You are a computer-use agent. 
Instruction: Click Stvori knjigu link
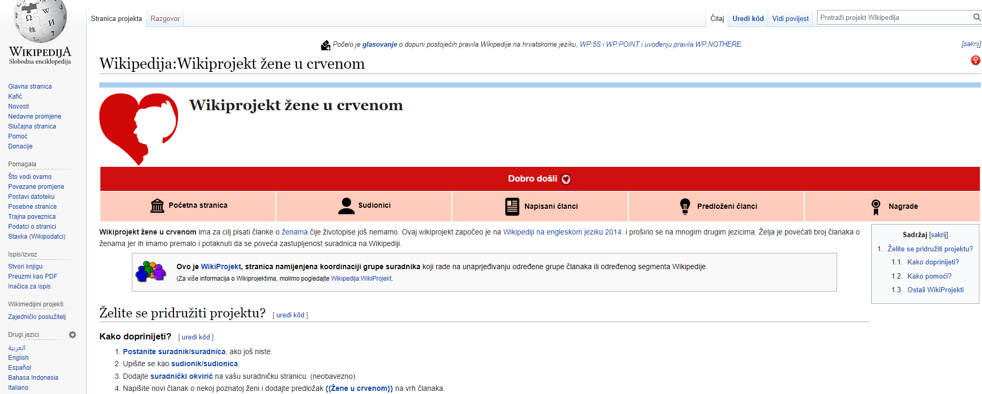click(25, 267)
